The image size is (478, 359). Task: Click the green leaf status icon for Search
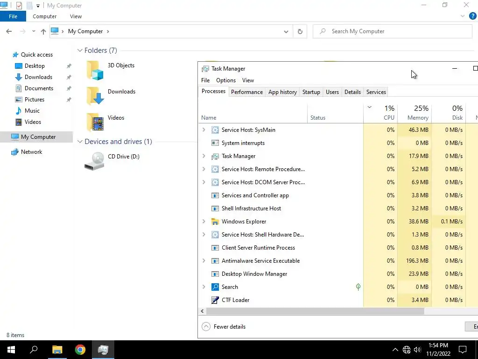358,287
